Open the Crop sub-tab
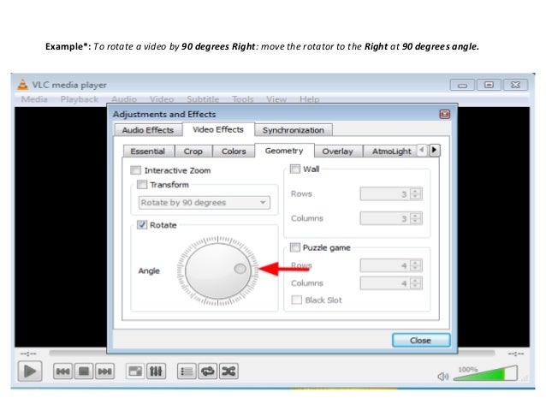546x410 pixels. click(193, 152)
